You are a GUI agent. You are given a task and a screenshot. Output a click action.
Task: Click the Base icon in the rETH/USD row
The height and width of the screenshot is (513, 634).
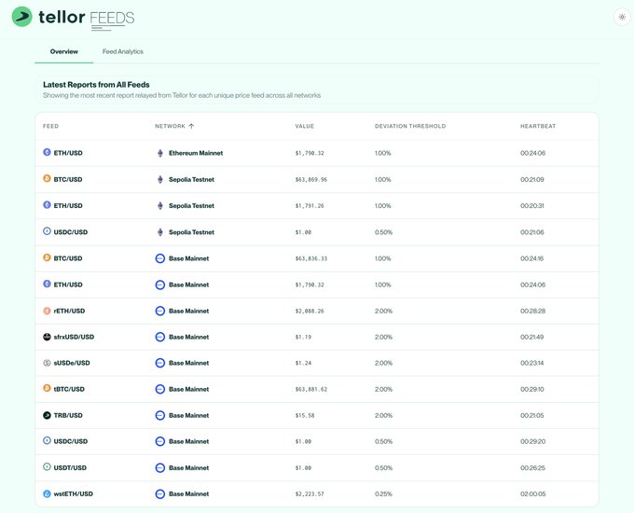pos(160,311)
